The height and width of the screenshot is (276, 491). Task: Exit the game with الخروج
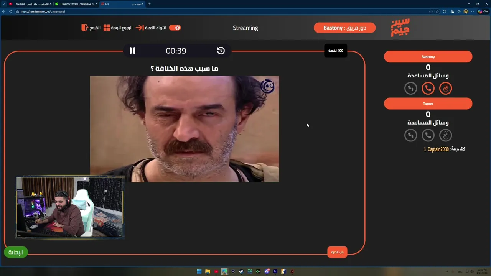coord(91,28)
